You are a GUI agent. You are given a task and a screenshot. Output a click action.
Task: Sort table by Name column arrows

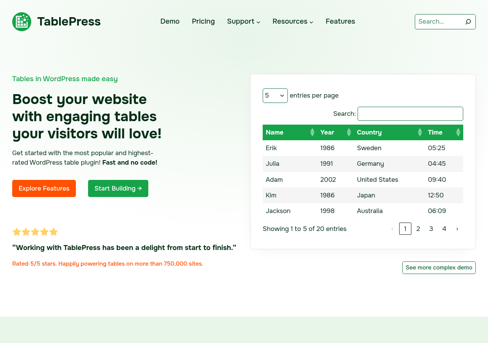pos(312,132)
